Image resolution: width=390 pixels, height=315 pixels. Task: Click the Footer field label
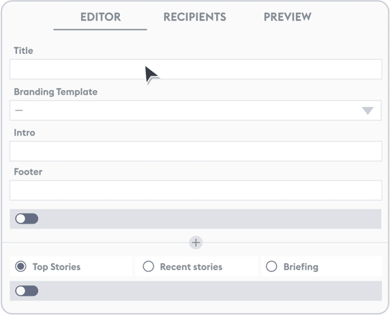[28, 172]
